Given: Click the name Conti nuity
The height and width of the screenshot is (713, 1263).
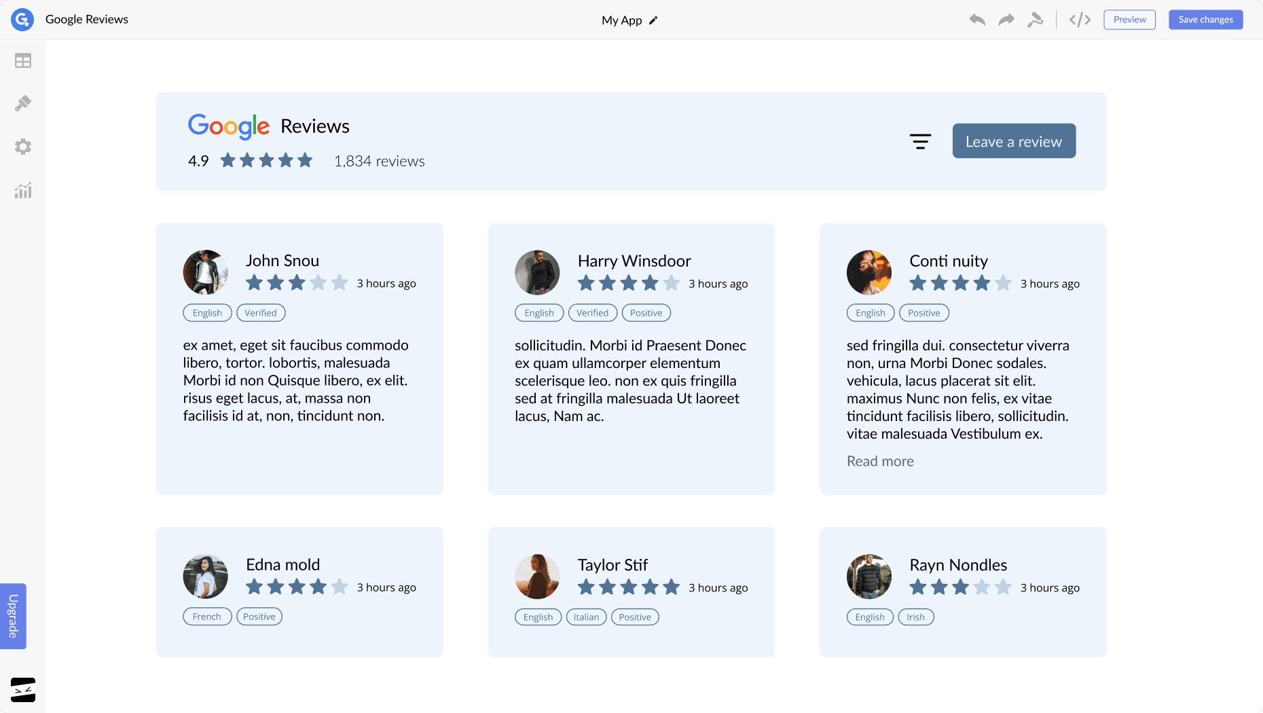Looking at the screenshot, I should [949, 261].
